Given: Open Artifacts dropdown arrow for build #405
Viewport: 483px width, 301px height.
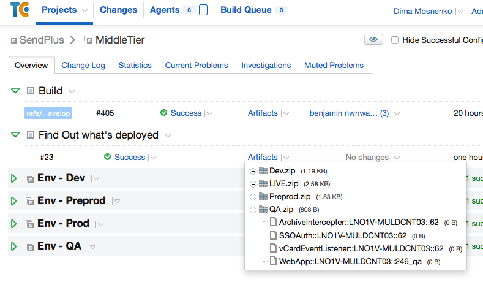Looking at the screenshot, I should [286, 113].
